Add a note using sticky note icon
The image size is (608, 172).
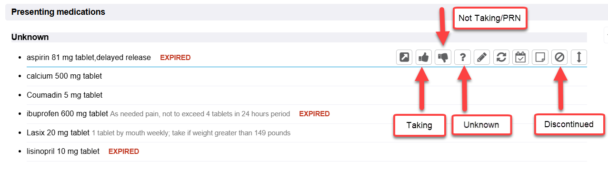[x=540, y=58]
